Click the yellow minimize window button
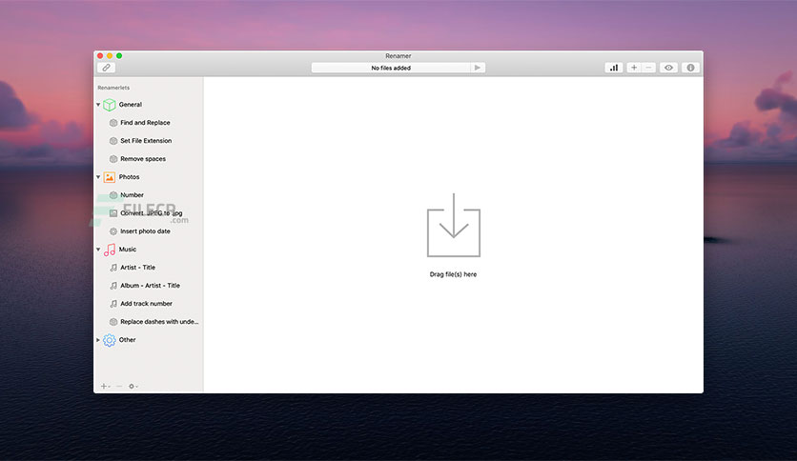Screen dimensions: 797x461 coord(110,56)
